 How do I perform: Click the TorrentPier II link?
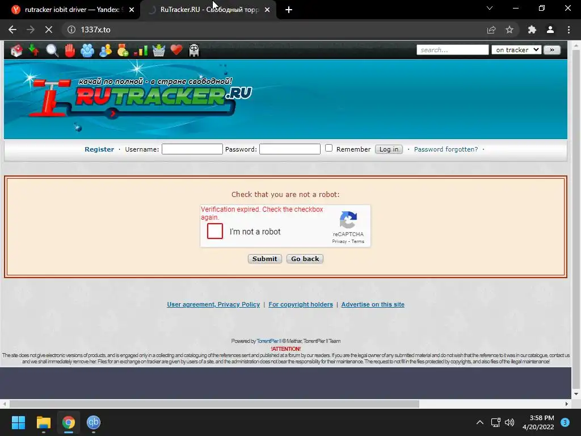[268, 341]
